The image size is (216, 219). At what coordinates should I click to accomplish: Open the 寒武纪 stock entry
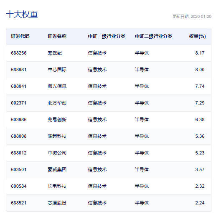click(55, 53)
